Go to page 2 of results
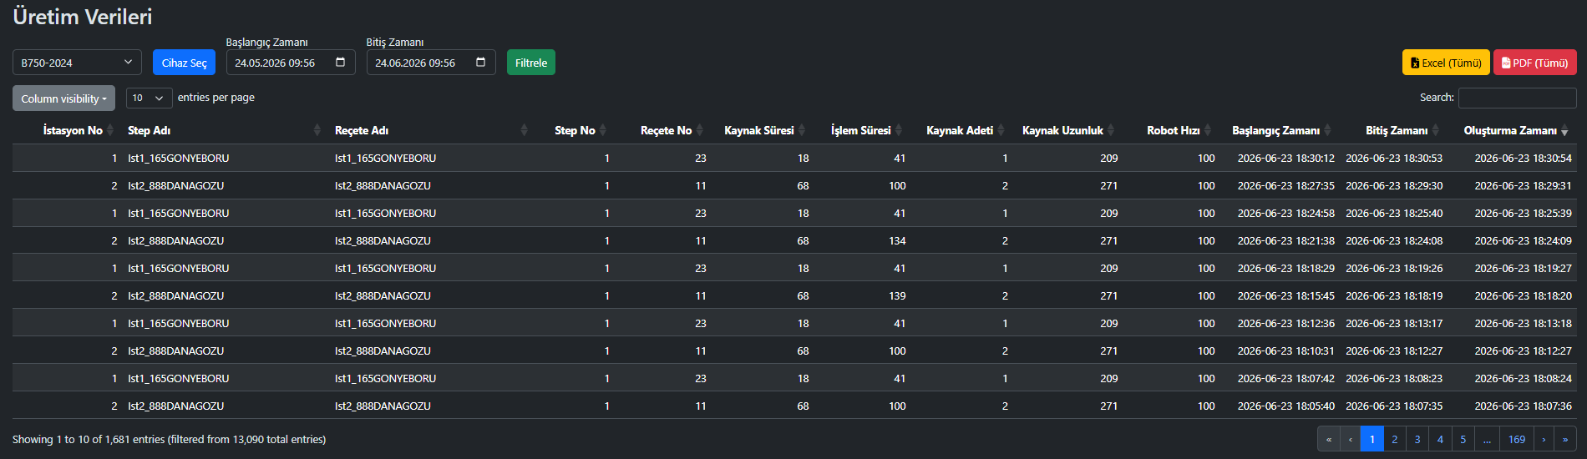 (x=1395, y=439)
